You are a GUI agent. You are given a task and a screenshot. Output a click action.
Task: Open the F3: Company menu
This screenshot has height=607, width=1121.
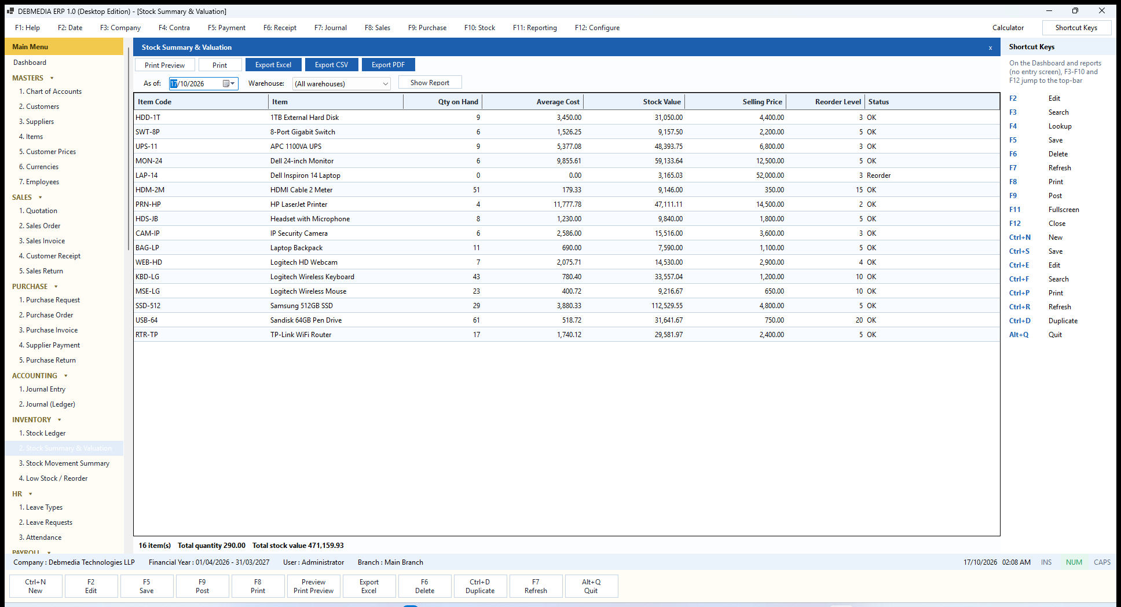(120, 28)
